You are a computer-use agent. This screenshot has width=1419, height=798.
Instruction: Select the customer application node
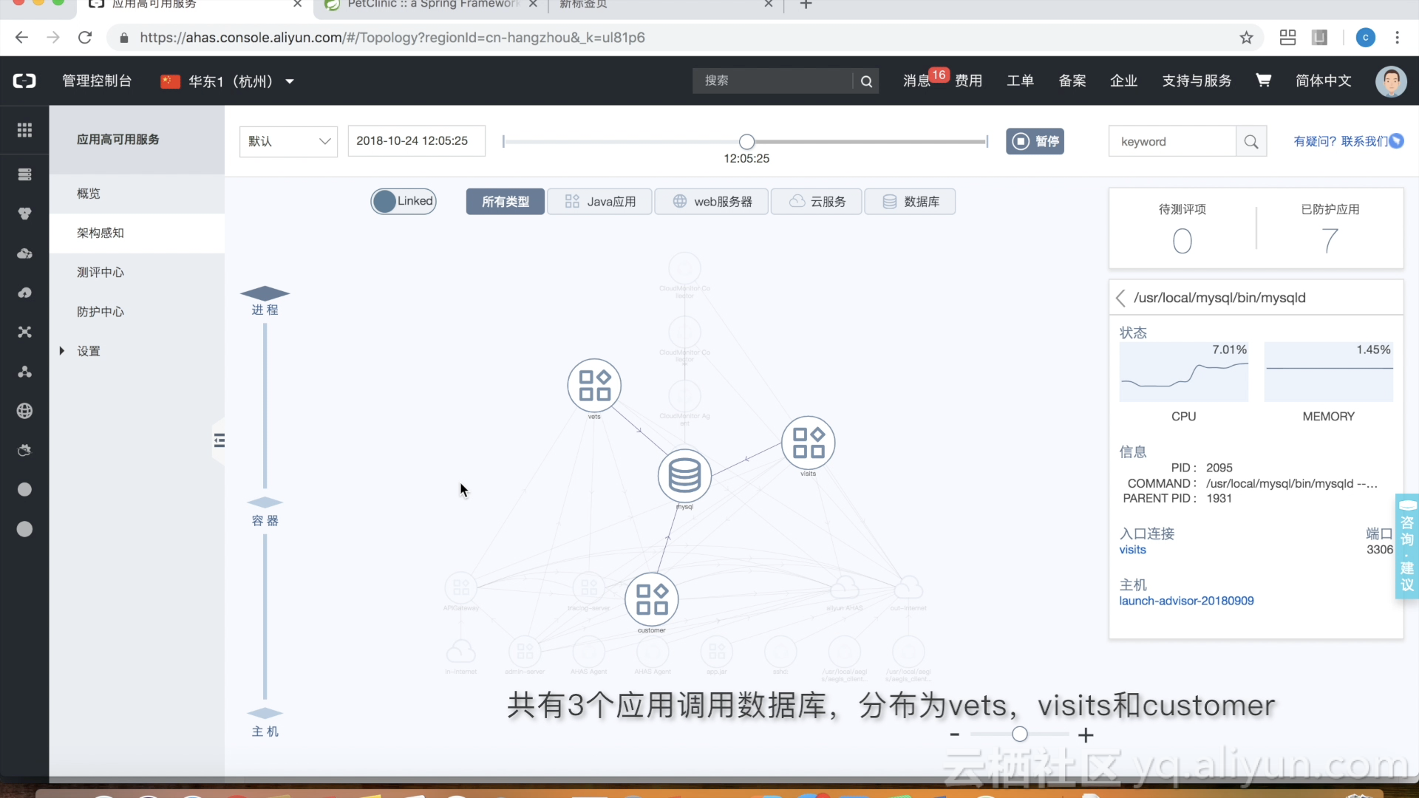tap(651, 599)
